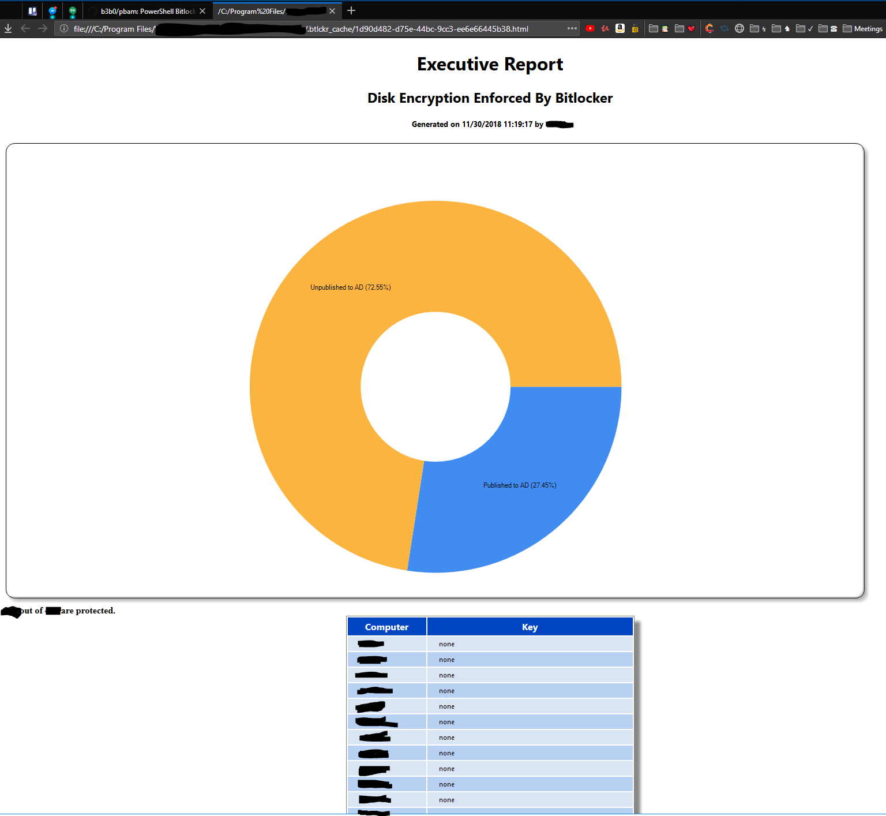Open the telephone bookmark folder

pyautogui.click(x=828, y=28)
